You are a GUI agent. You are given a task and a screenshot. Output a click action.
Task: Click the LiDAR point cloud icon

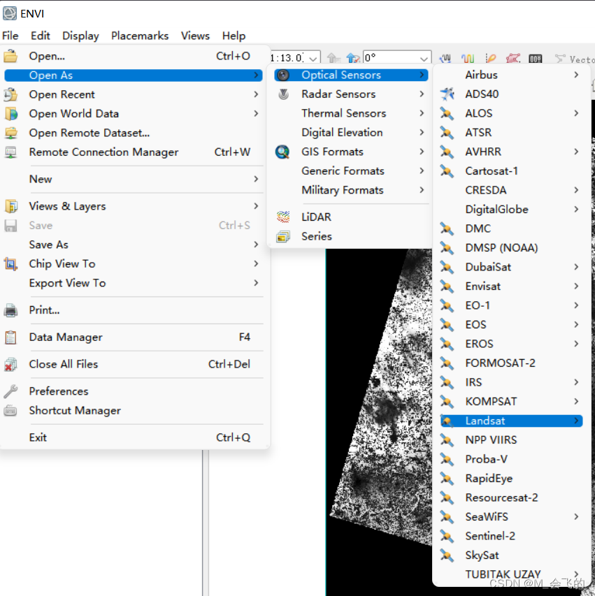pos(283,217)
